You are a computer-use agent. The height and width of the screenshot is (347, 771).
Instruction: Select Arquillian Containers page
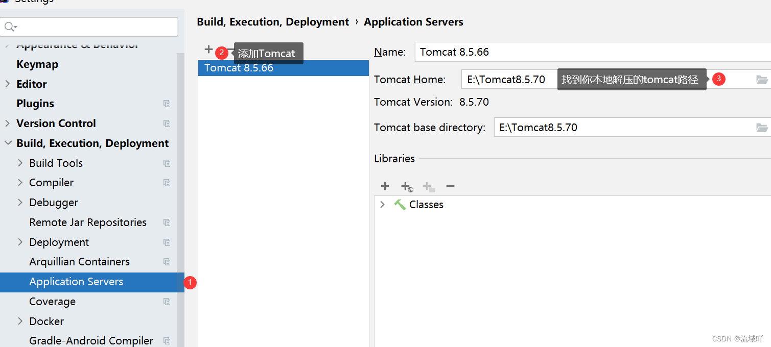(x=80, y=262)
